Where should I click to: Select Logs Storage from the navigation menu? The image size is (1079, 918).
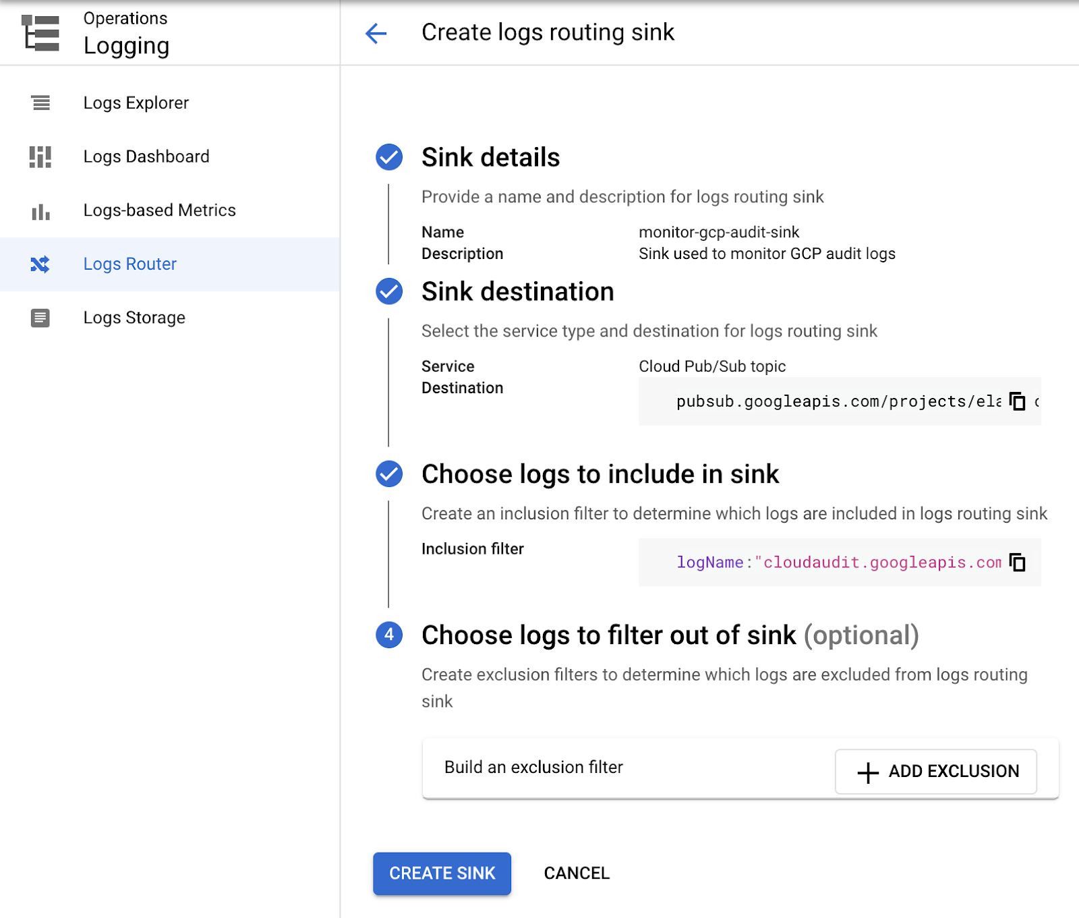point(134,317)
